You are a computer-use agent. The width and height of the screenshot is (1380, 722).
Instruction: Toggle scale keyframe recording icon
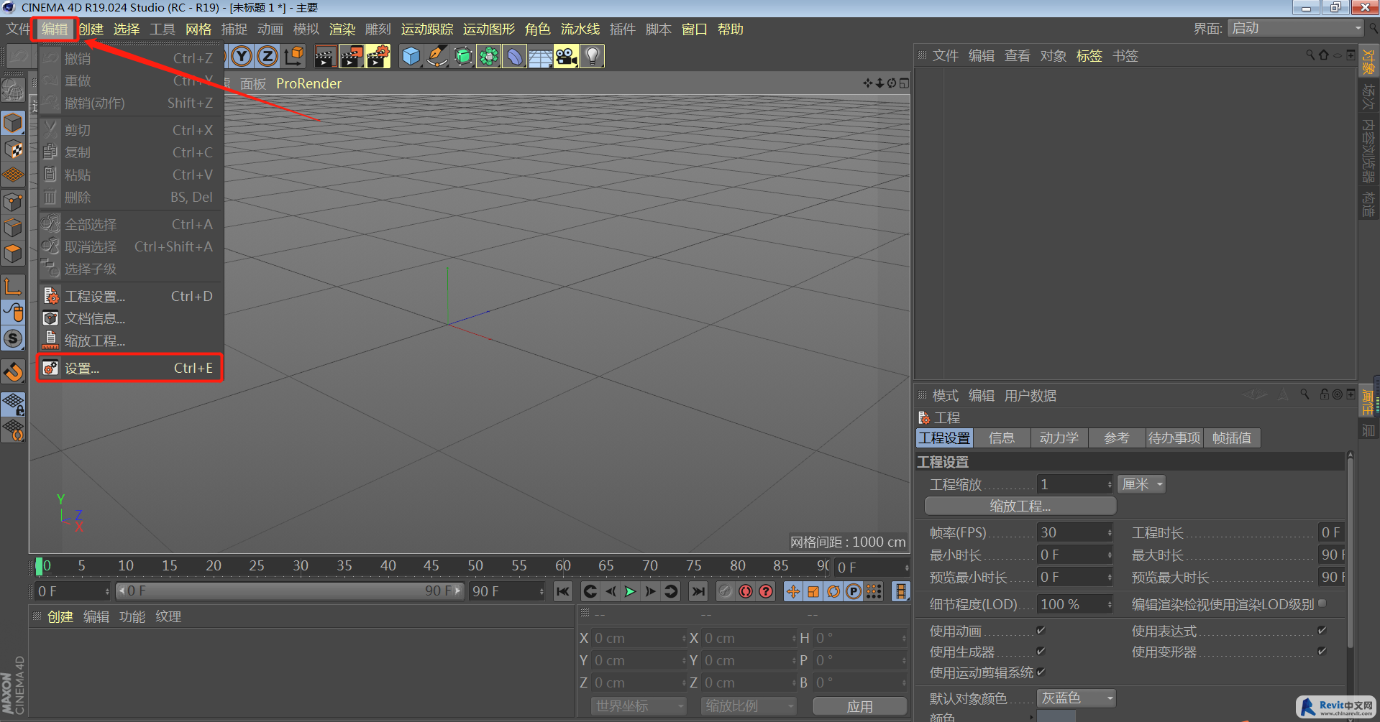click(813, 591)
